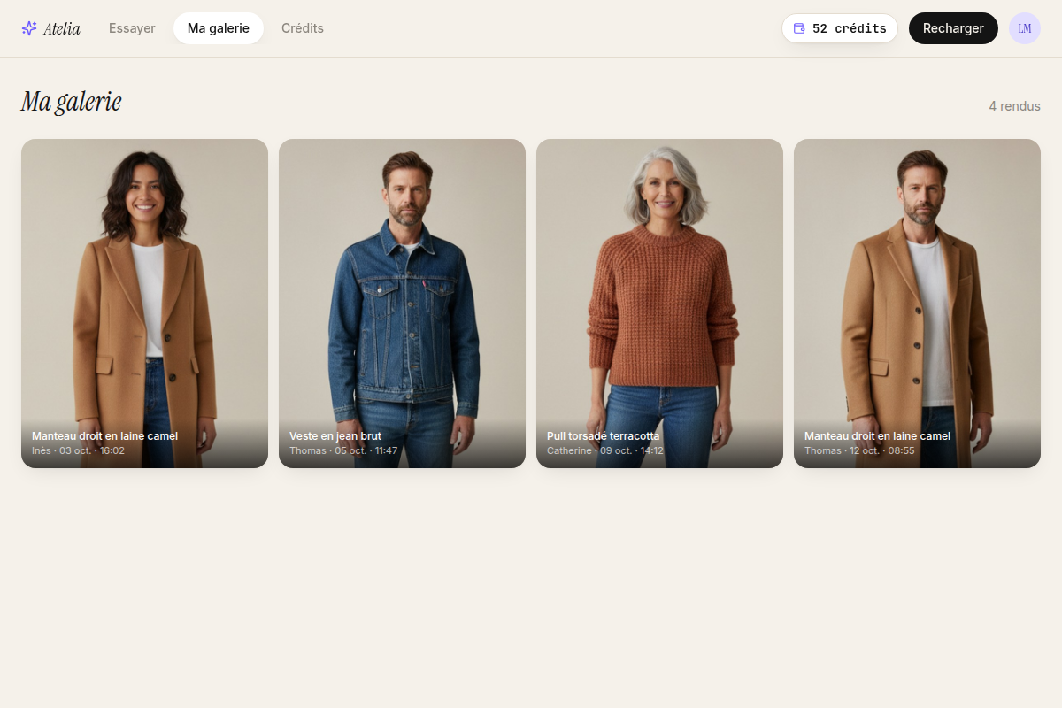
Task: Open the Veste en jean brut render
Action: click(402, 304)
